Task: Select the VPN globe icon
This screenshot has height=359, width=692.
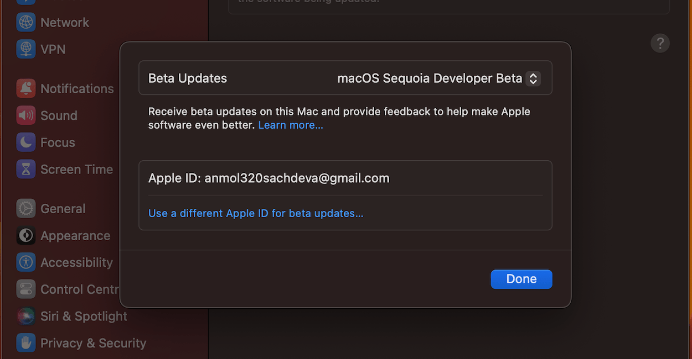Action: (25, 49)
